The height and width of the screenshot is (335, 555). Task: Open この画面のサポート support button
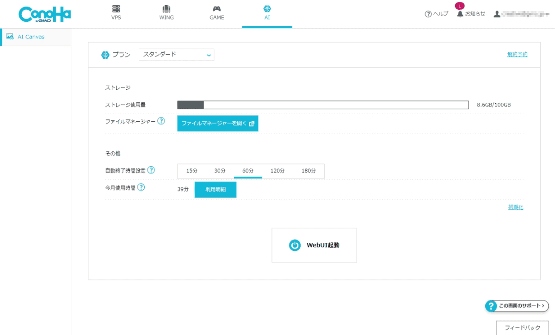click(517, 306)
